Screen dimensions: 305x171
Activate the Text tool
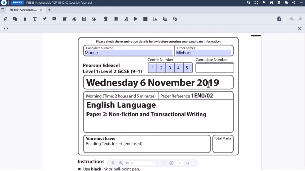click(x=35, y=19)
